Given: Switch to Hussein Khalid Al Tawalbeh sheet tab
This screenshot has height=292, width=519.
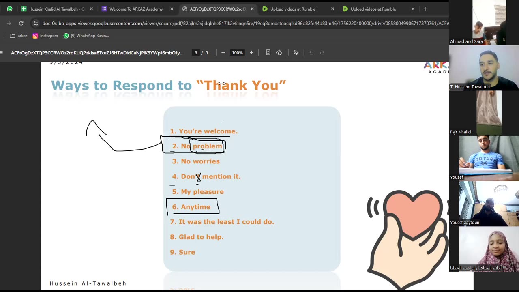Looking at the screenshot, I should [56, 9].
